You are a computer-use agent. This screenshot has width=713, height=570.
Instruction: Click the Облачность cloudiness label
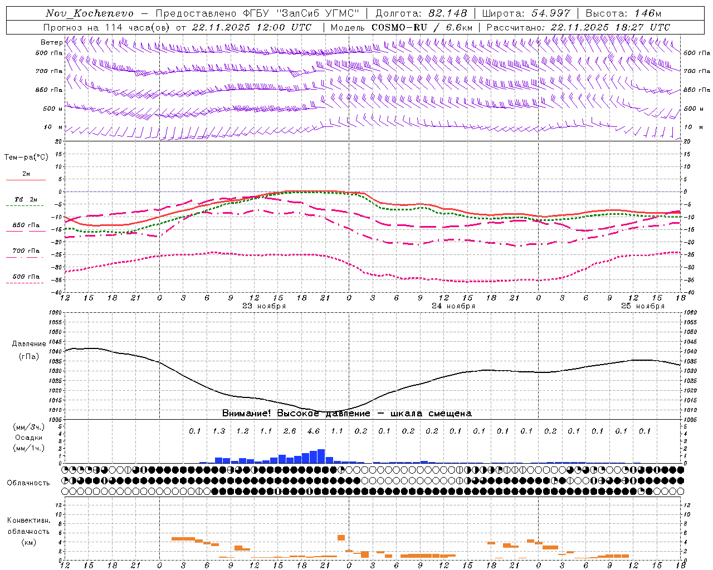(28, 483)
